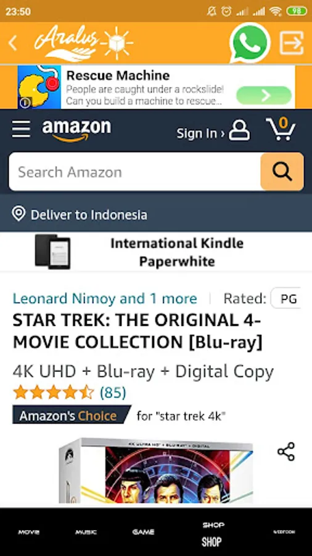The height and width of the screenshot is (556, 312).
Task: Open the International Kindle Paperwhite banner
Action: point(156,252)
